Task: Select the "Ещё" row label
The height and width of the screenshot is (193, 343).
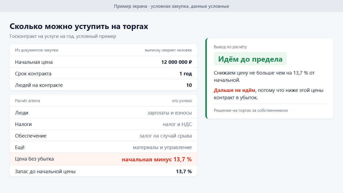Action: (20, 147)
